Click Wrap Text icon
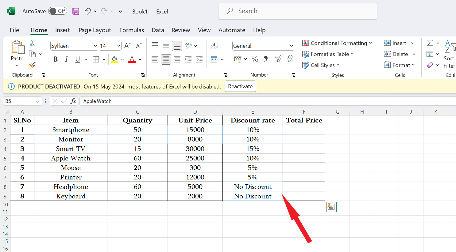The image size is (456, 252). pyautogui.click(x=214, y=45)
